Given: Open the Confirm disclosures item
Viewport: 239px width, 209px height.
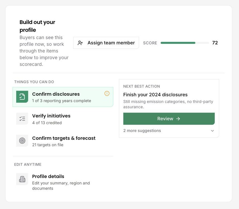Looking at the screenshot, I should tap(63, 97).
